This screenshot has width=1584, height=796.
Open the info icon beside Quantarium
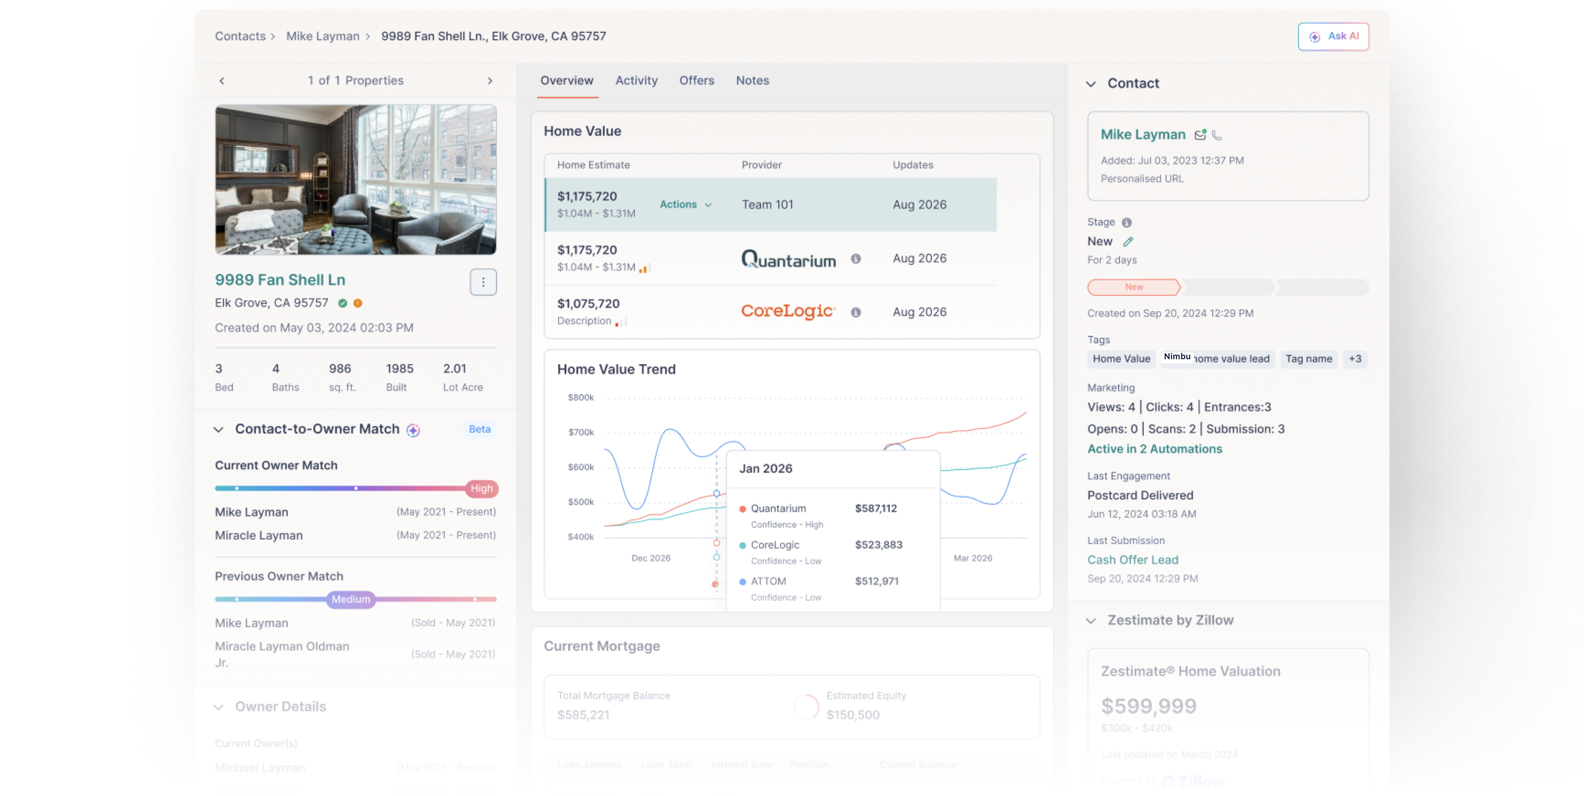[x=855, y=259]
